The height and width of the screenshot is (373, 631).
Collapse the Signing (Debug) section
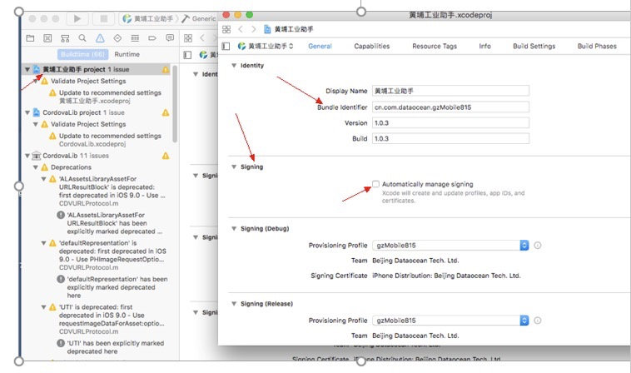tap(234, 229)
